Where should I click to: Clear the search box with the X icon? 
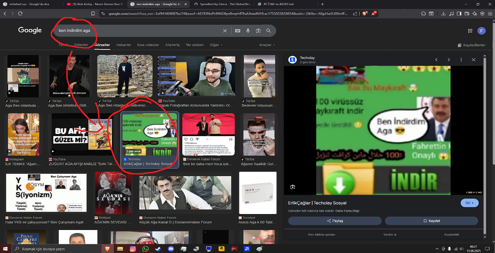225,31
